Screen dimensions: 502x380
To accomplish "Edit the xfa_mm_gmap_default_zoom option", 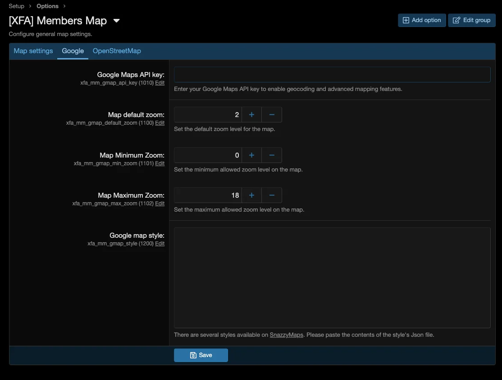I will click(x=160, y=123).
